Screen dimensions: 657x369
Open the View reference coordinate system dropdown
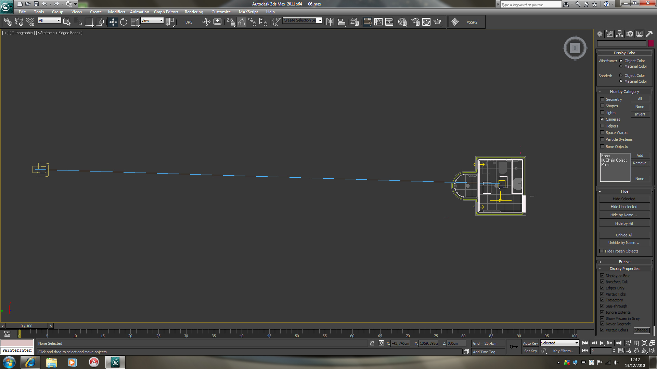click(161, 20)
